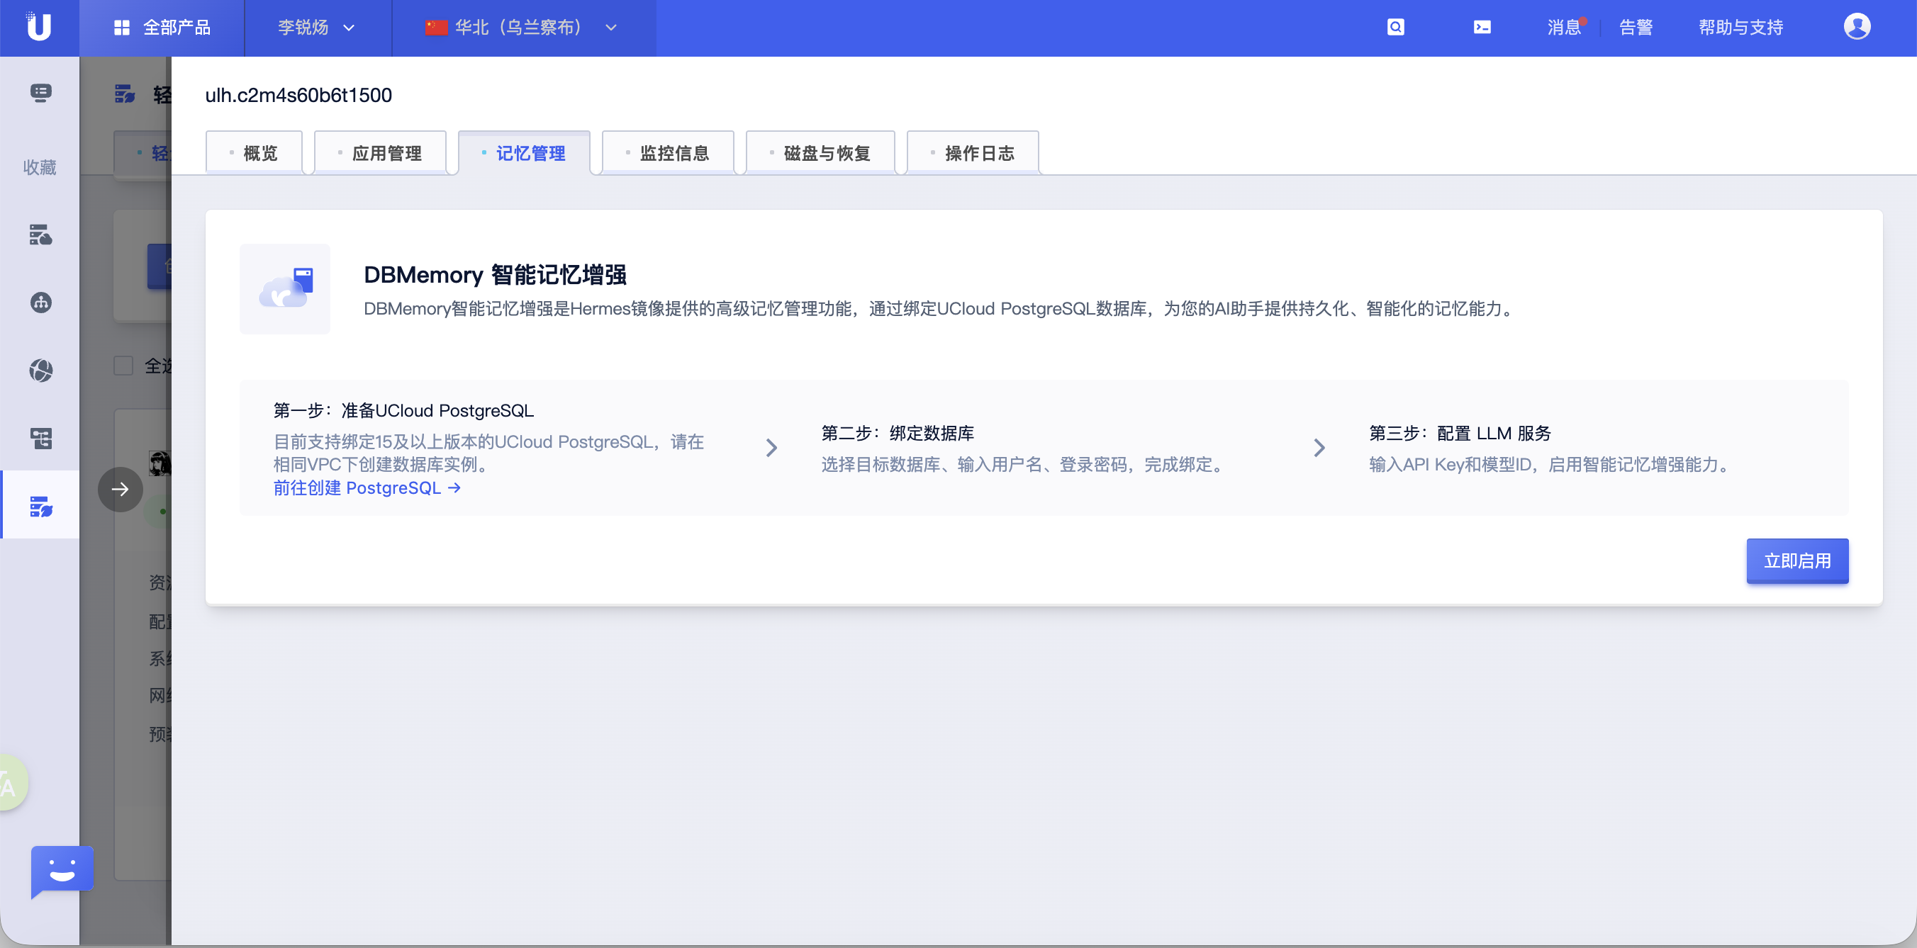Click the globe sidebar icon
The height and width of the screenshot is (948, 1917).
[40, 371]
